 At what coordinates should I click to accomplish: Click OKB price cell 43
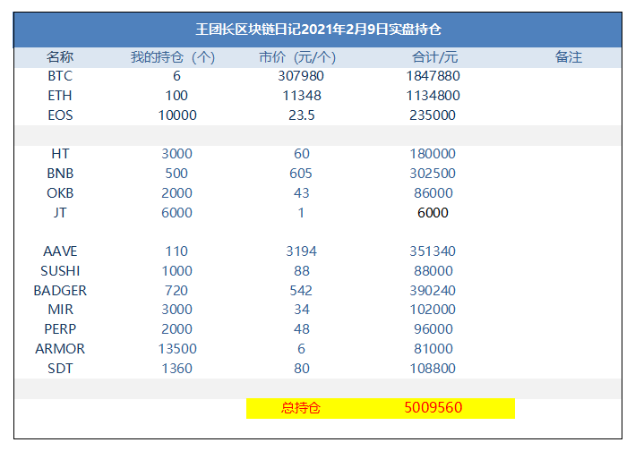click(302, 194)
